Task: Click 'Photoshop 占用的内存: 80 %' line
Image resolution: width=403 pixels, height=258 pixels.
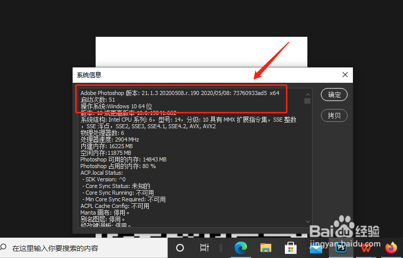Action: tap(118, 167)
